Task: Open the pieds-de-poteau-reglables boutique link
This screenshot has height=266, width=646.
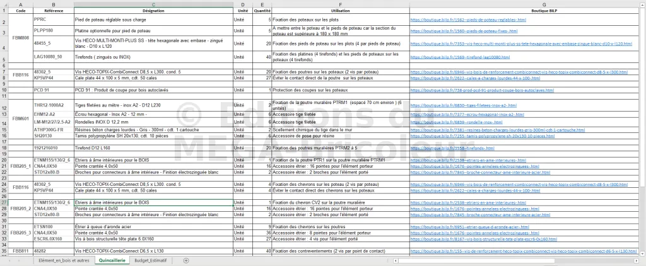Action: (x=468, y=20)
